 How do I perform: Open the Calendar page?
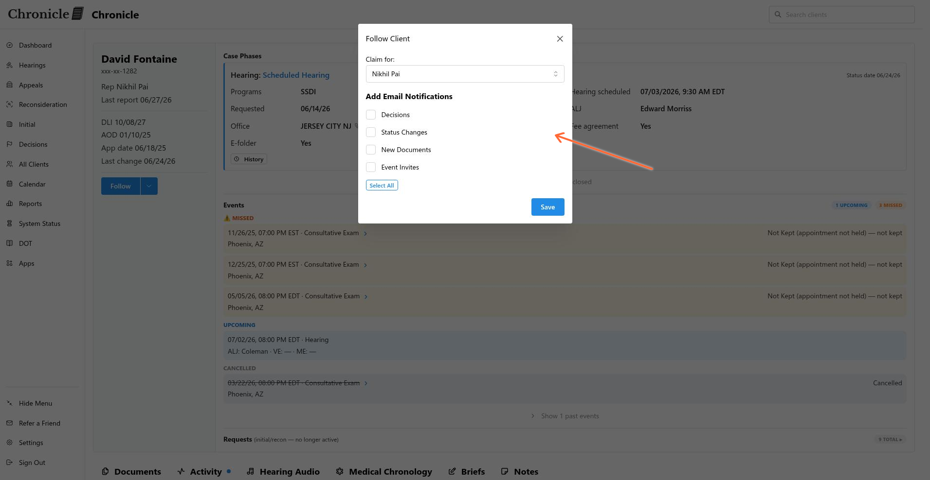[32, 184]
